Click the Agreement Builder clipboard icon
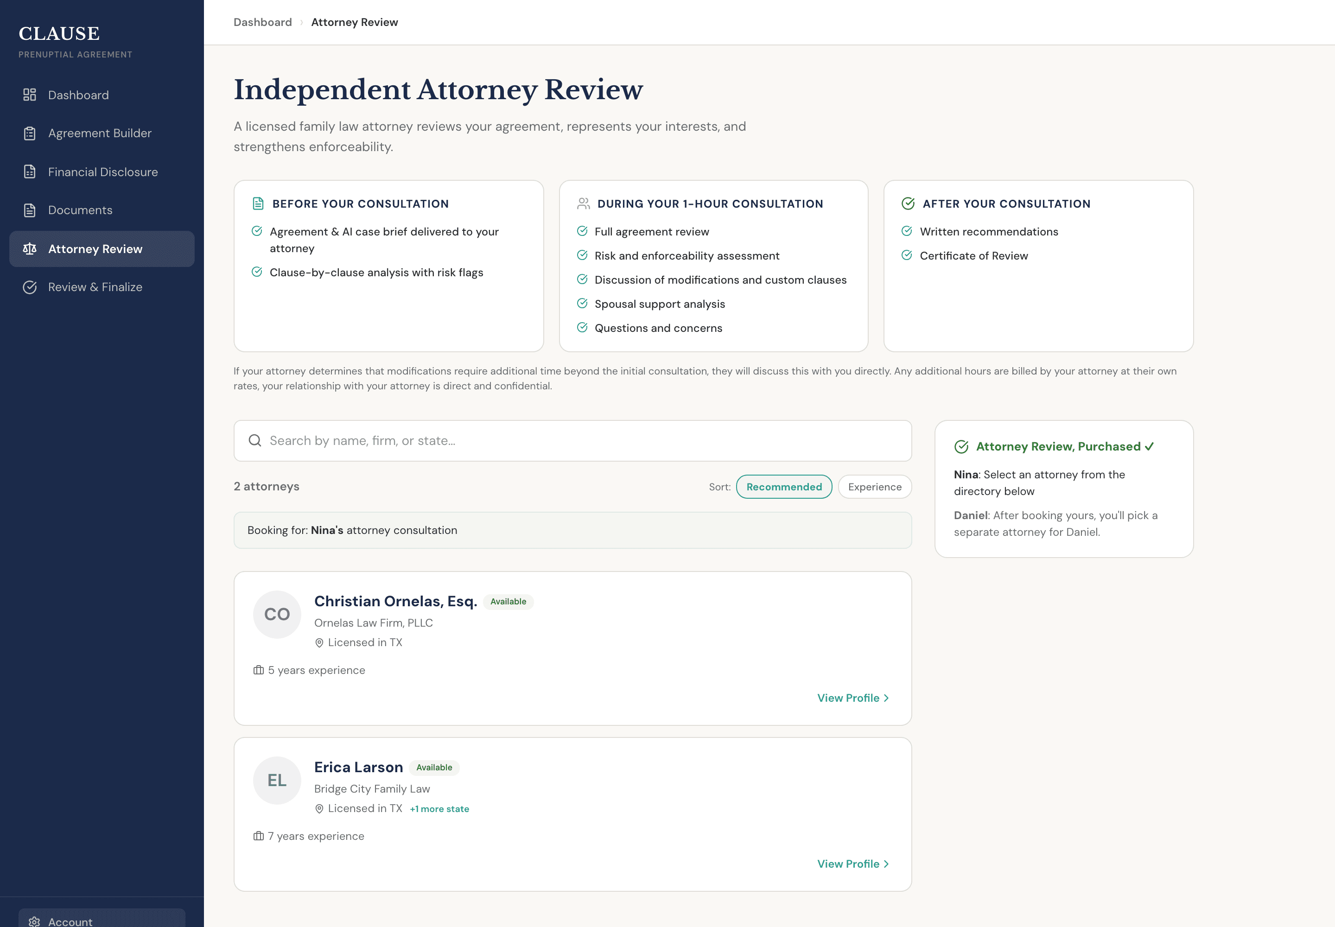This screenshot has width=1335, height=927. click(x=30, y=133)
